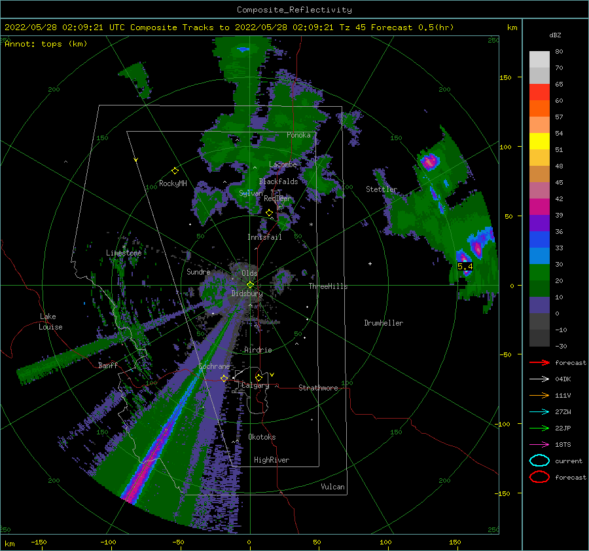
Task: Click the 18TS radar ID text in legend
Action: pyautogui.click(x=563, y=445)
